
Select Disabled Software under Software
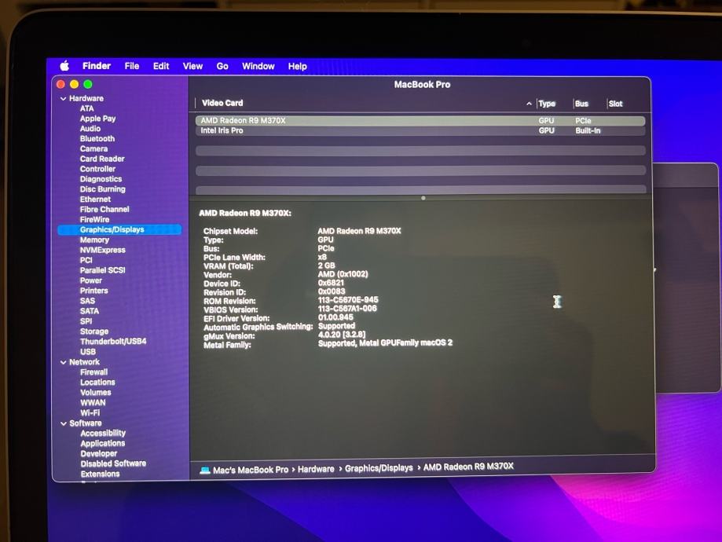coord(113,463)
